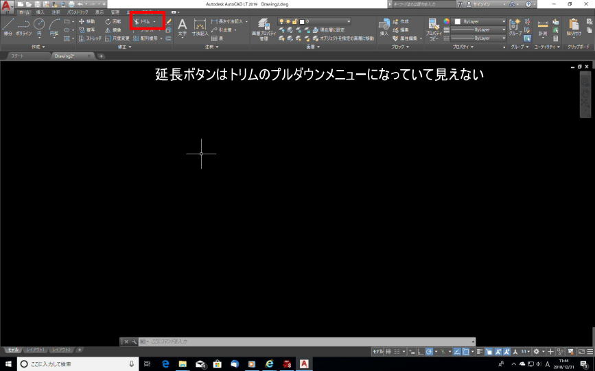Click the Measure (計測) tool
Screen dimensions: 595x371
543,27
